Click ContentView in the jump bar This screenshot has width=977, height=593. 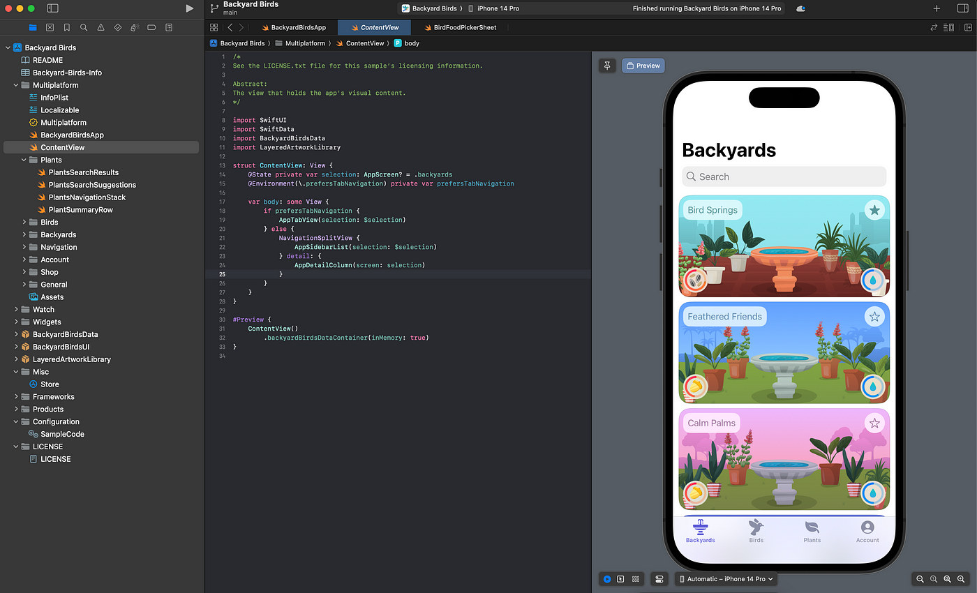360,43
